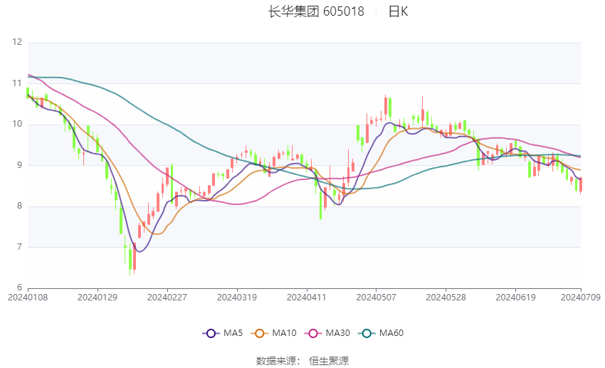Click the 长华集团 605018 chart title

pyautogui.click(x=316, y=11)
